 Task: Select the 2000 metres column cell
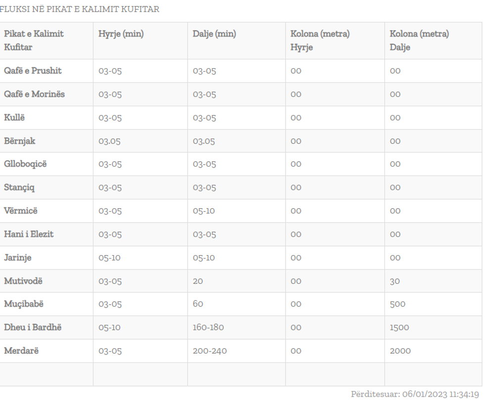tap(400, 351)
